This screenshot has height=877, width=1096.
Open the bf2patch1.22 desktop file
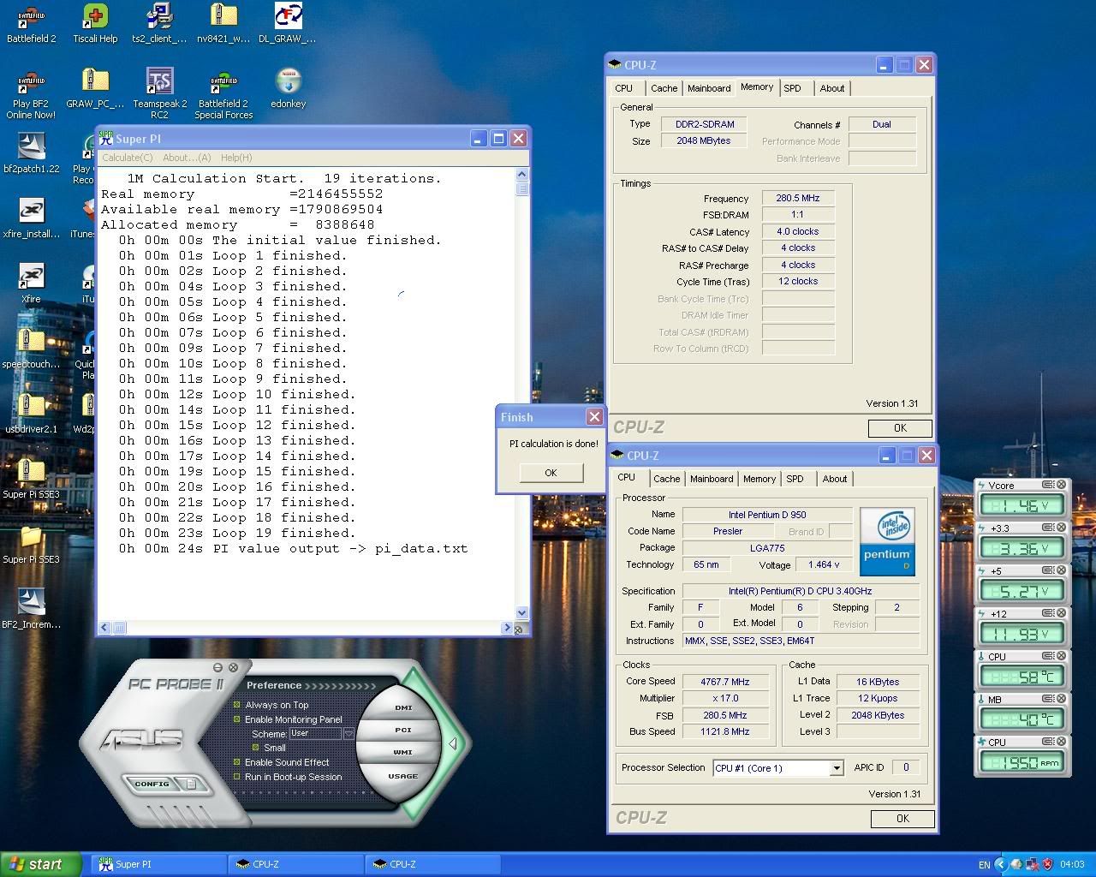32,153
